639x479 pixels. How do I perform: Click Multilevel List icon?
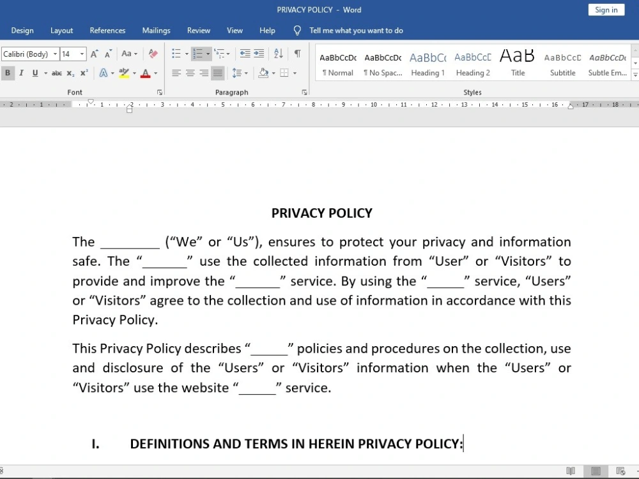coord(219,54)
